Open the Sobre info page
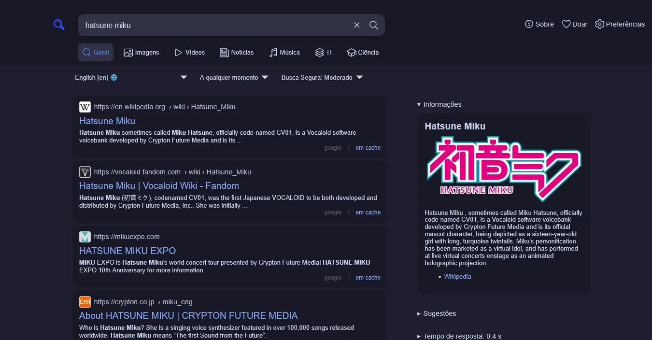Viewport: 652px width, 340px height. pos(539,24)
